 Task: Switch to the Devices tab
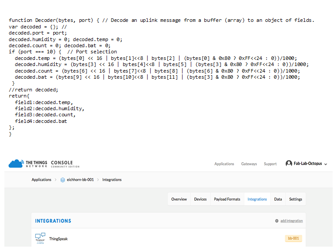pyautogui.click(x=200, y=199)
